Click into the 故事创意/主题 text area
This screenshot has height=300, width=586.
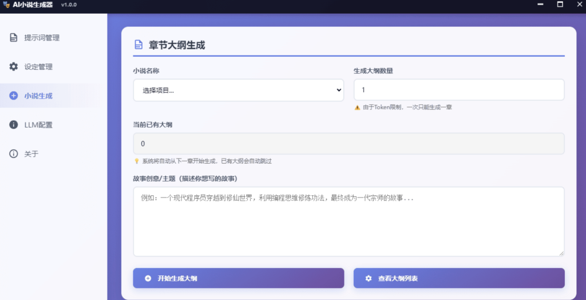pyautogui.click(x=349, y=222)
